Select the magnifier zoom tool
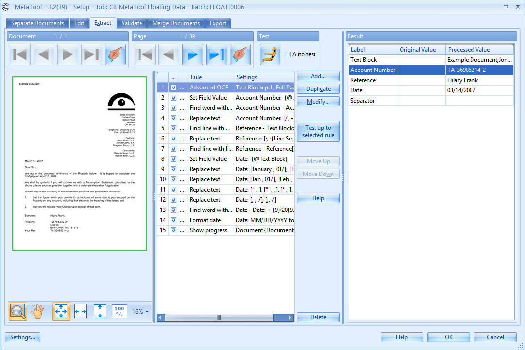Image resolution: width=525 pixels, height=350 pixels. 18,312
